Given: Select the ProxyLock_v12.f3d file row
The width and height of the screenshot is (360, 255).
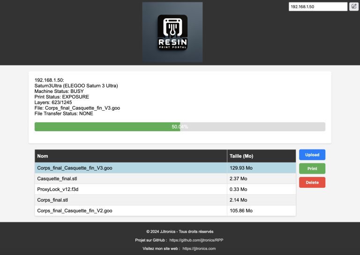Looking at the screenshot, I should click(165, 189).
